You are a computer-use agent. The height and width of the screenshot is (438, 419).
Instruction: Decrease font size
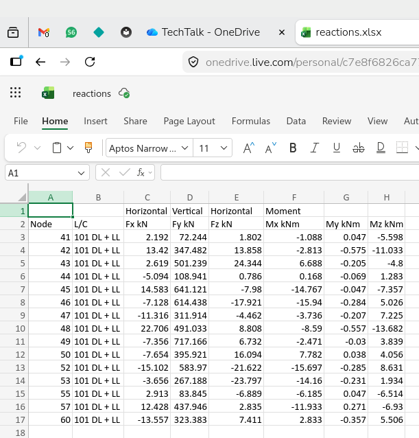[270, 148]
